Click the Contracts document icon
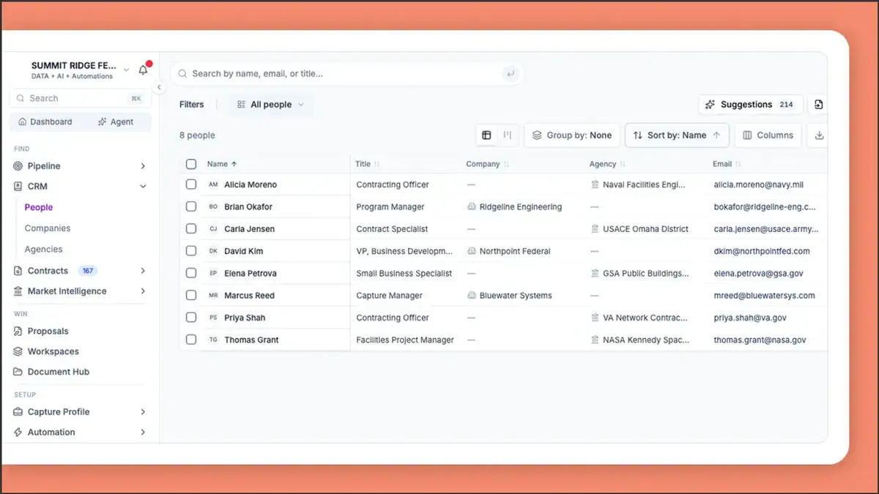 (x=19, y=271)
